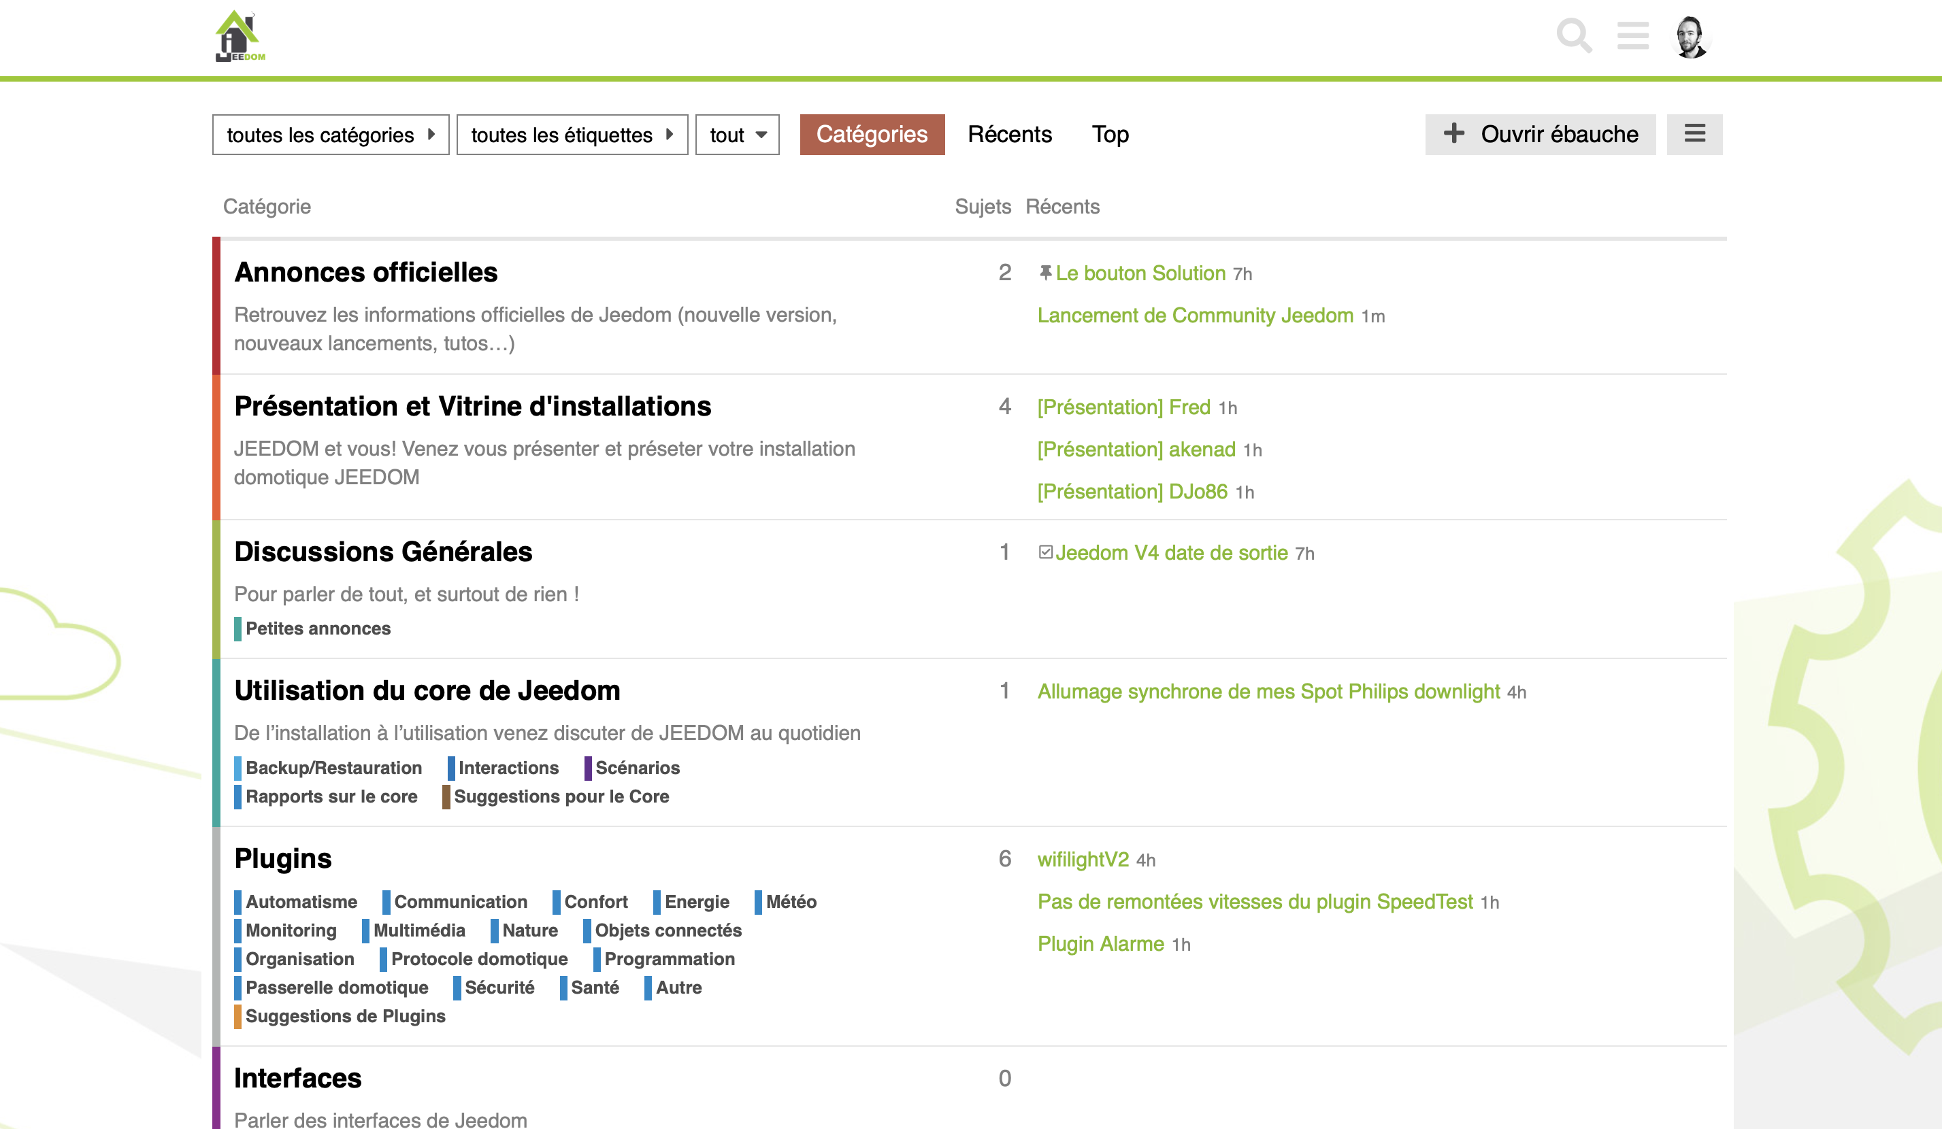Open the wifilightV2 topic

click(1082, 859)
